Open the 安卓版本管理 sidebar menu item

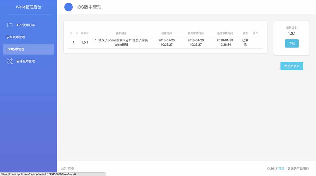[x=16, y=37]
